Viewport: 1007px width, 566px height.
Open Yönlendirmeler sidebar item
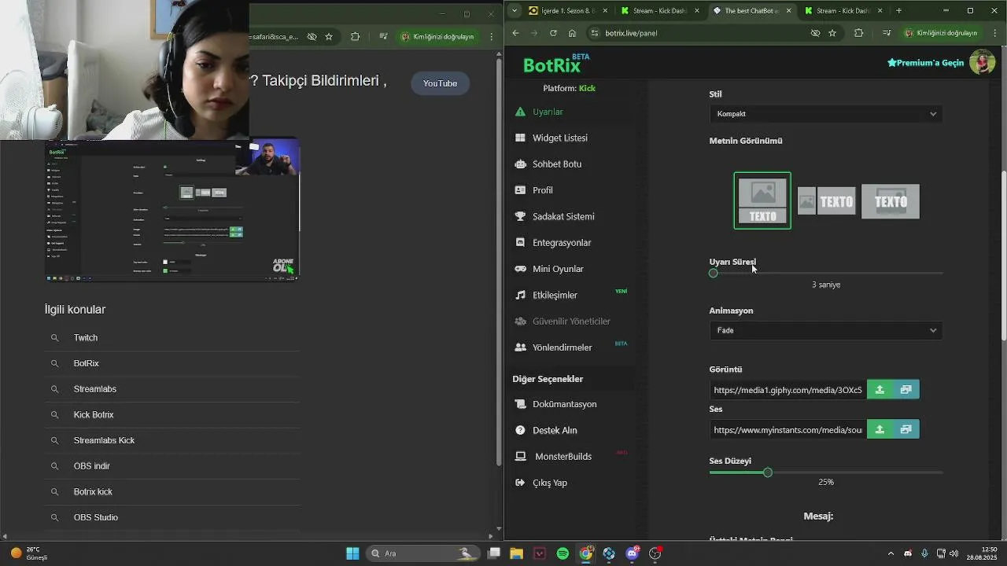coord(562,347)
